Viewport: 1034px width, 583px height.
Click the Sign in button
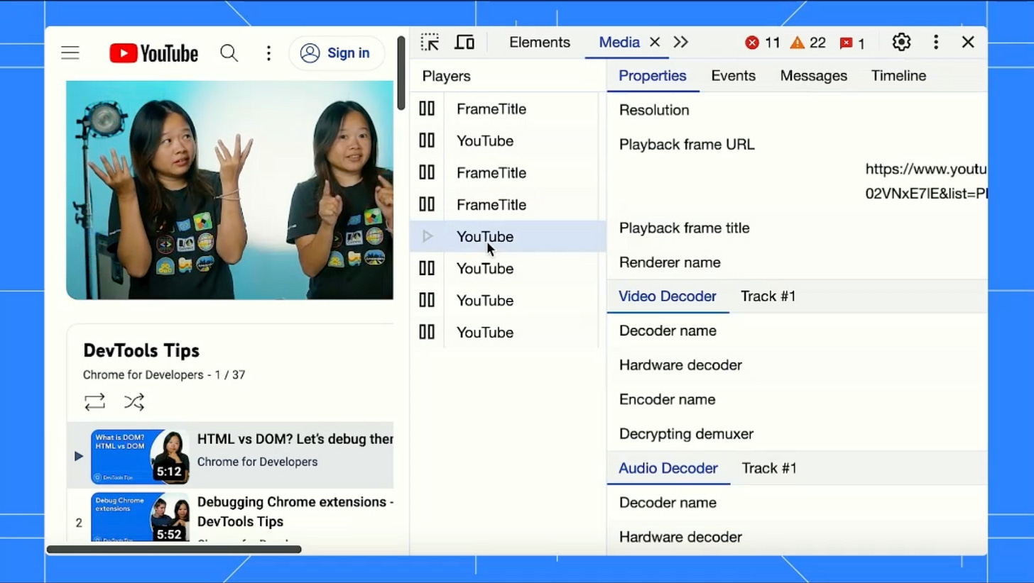click(x=336, y=53)
